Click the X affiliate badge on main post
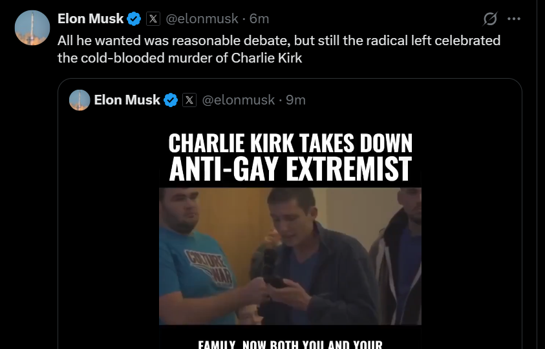Image resolution: width=545 pixels, height=349 pixels. pyautogui.click(x=153, y=19)
